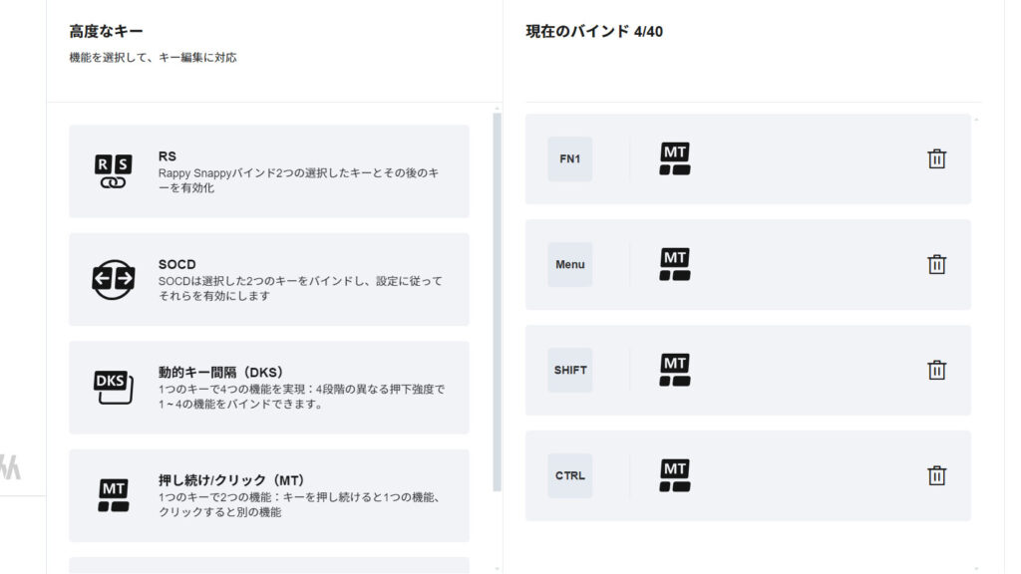Click the MT icon beside SHIFT key
This screenshot has height=574, width=1021.
(x=675, y=371)
